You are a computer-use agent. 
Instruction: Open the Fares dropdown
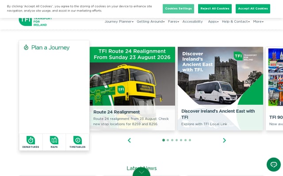click(173, 22)
